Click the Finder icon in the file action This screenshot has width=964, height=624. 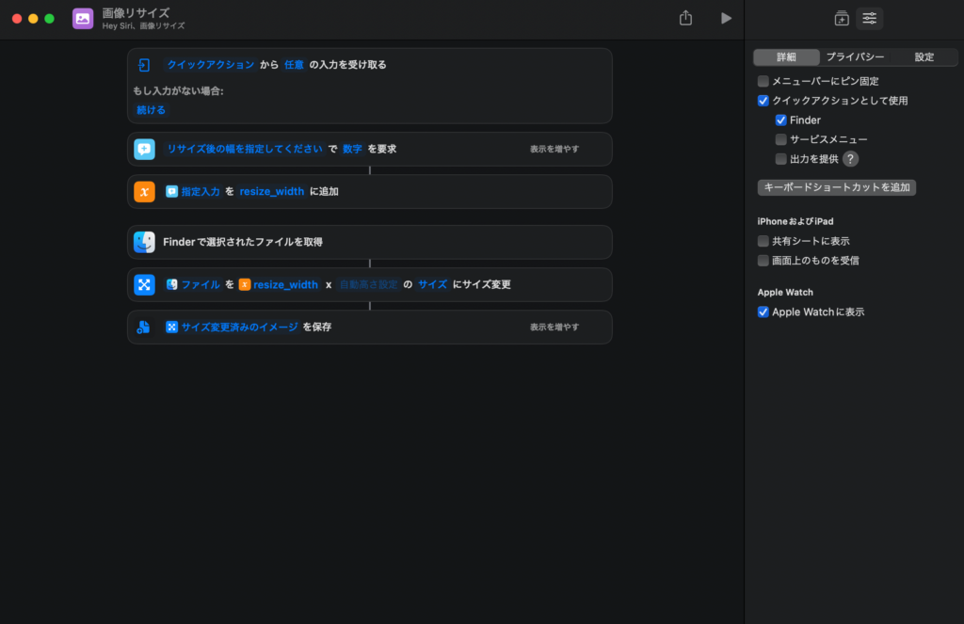point(144,242)
